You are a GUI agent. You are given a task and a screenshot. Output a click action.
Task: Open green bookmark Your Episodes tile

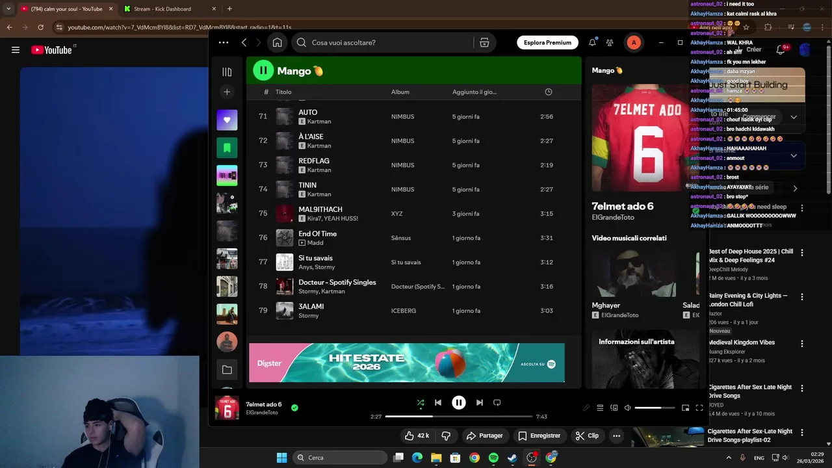(x=227, y=148)
